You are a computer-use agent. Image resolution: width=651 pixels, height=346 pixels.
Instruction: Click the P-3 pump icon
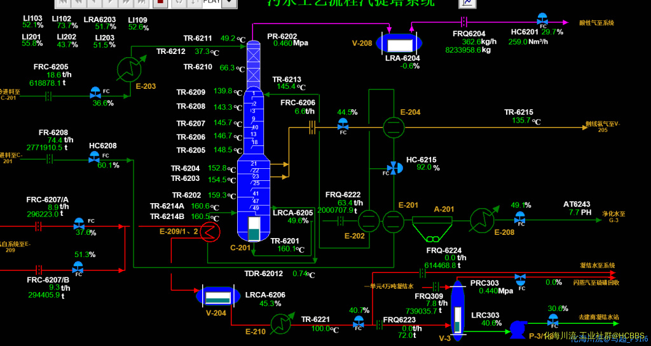pyautogui.click(x=517, y=328)
